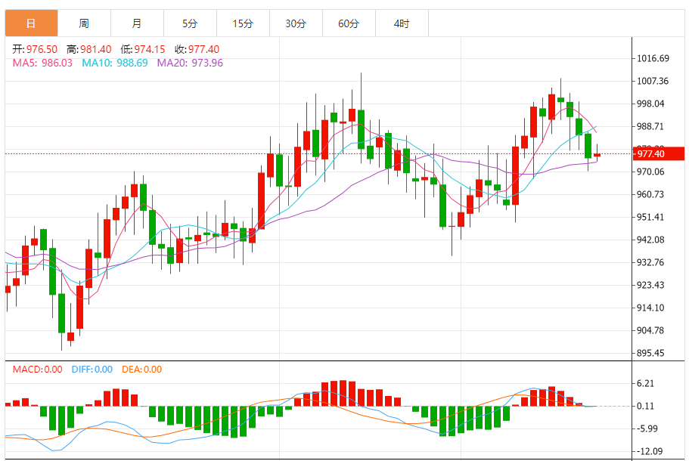Click the 914.10 price axis label
Image resolution: width=689 pixels, height=461 pixels.
click(650, 308)
